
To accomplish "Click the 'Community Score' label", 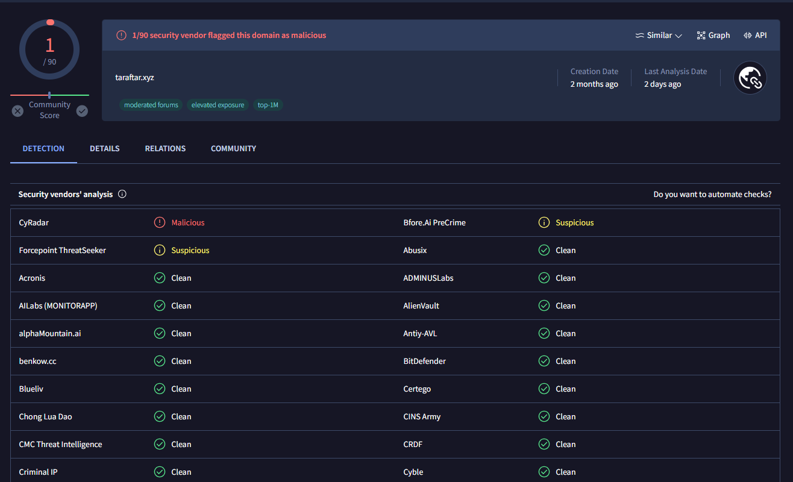I will click(x=49, y=110).
